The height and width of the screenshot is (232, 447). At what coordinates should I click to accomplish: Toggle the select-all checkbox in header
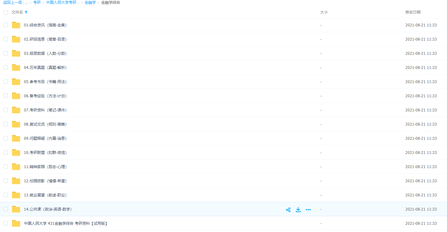[x=6, y=13]
